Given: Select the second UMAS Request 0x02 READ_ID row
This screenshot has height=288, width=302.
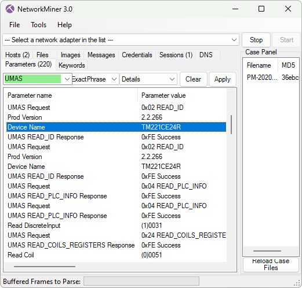Looking at the screenshot, I should pyautogui.click(x=116, y=147).
